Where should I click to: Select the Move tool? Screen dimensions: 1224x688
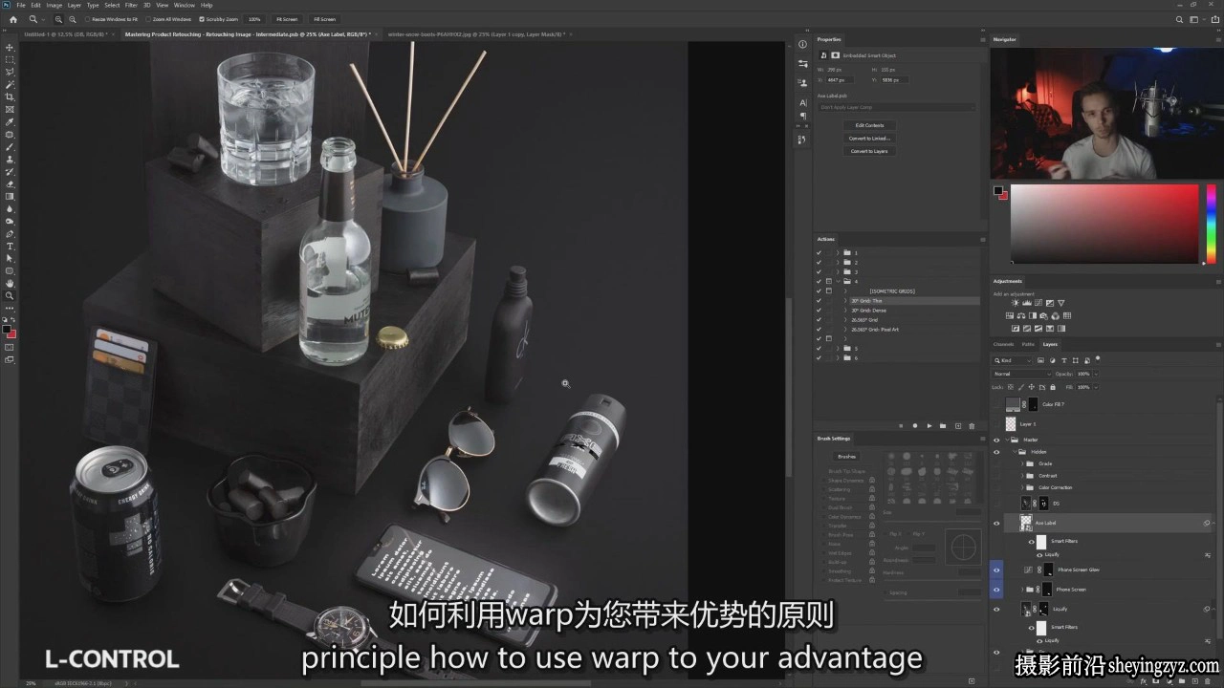coord(10,47)
